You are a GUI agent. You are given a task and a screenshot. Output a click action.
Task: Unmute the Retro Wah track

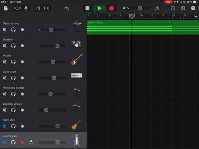(x=5, y=126)
